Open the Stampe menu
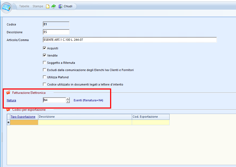 [x=38, y=6]
